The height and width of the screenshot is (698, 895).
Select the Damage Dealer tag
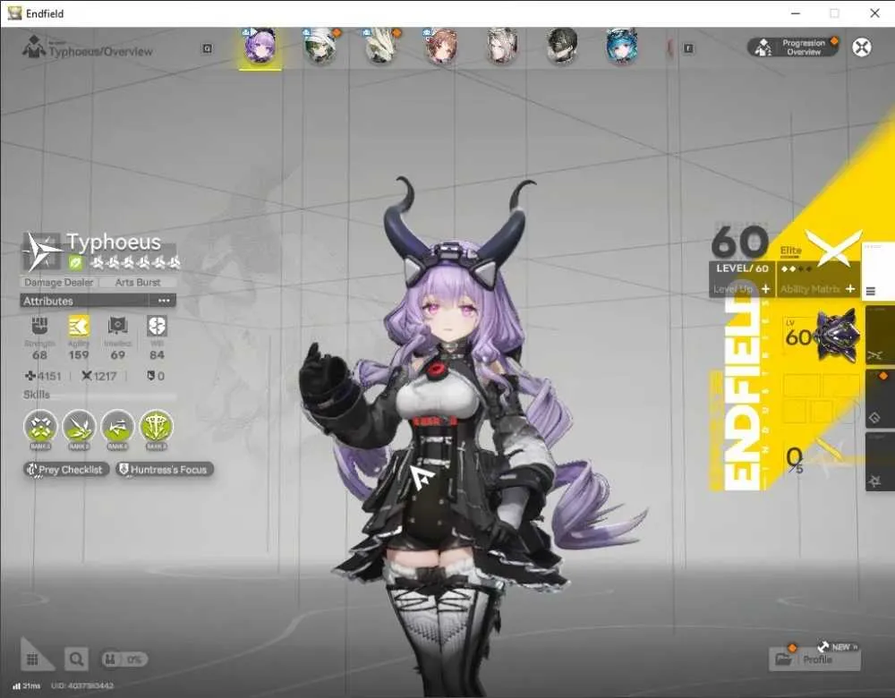coord(59,283)
